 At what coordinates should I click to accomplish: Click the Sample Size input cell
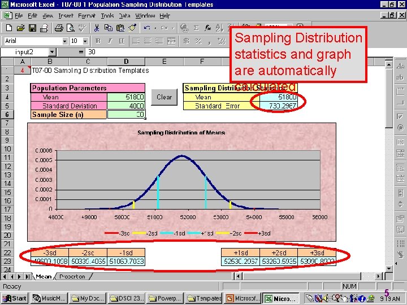[x=126, y=114]
